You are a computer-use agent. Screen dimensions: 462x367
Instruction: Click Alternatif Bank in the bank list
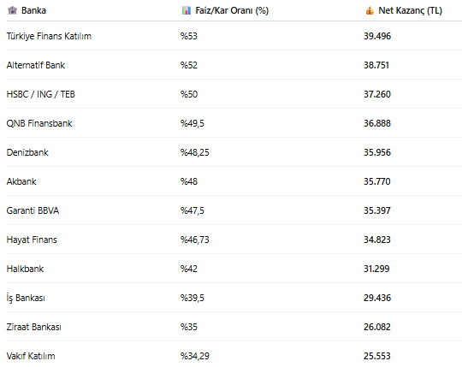tap(36, 65)
